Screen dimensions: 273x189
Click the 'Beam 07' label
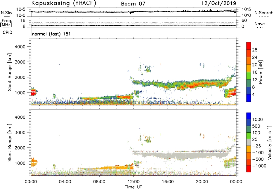click(133, 4)
